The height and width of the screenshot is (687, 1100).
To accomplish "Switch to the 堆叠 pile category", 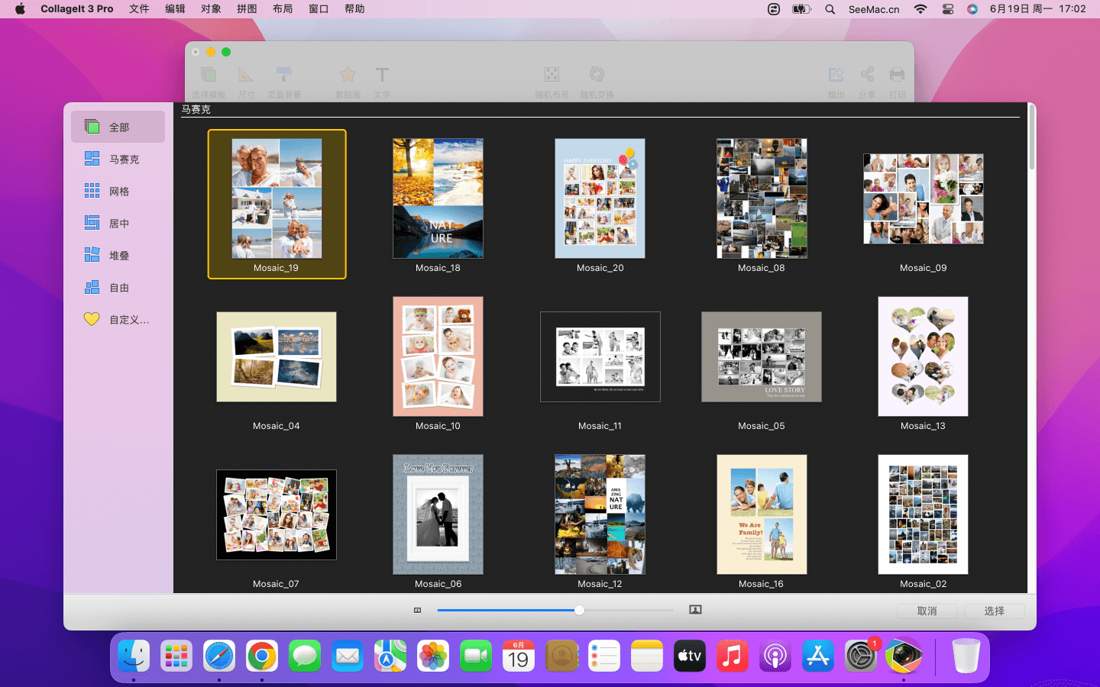I will tap(118, 255).
